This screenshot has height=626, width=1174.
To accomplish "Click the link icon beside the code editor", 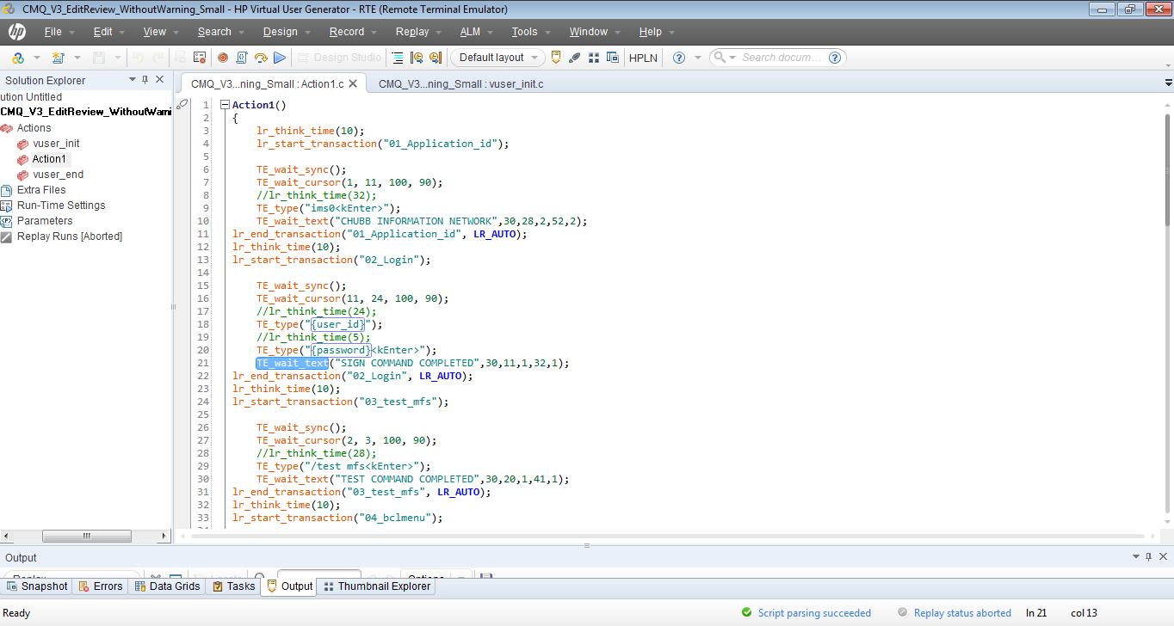I will tap(182, 104).
